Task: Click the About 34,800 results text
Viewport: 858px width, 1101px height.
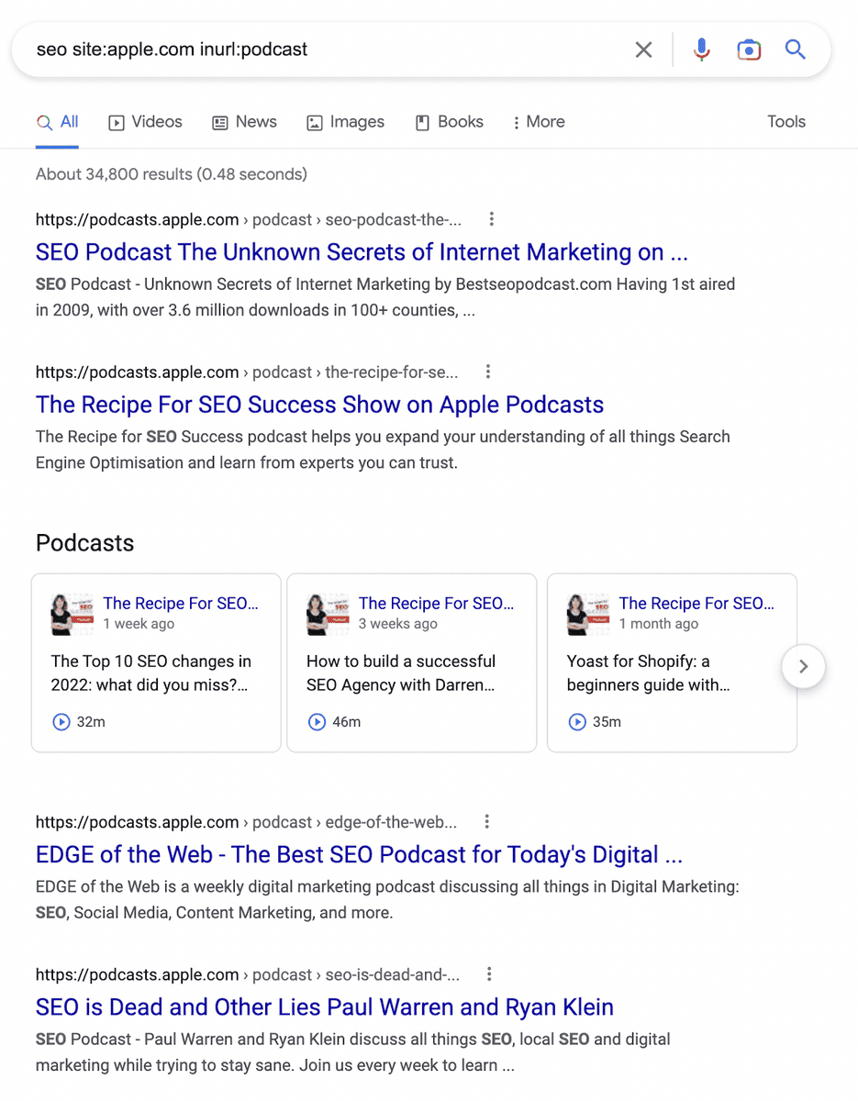Action: pyautogui.click(x=172, y=173)
